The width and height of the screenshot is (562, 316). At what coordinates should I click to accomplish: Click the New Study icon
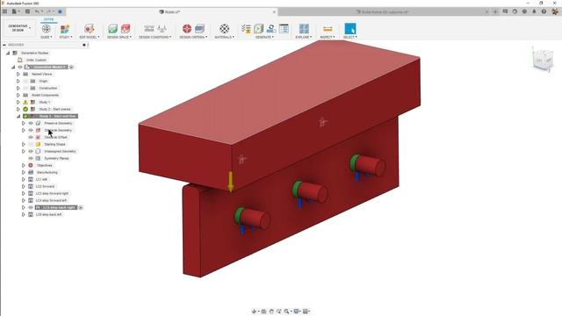coord(65,29)
